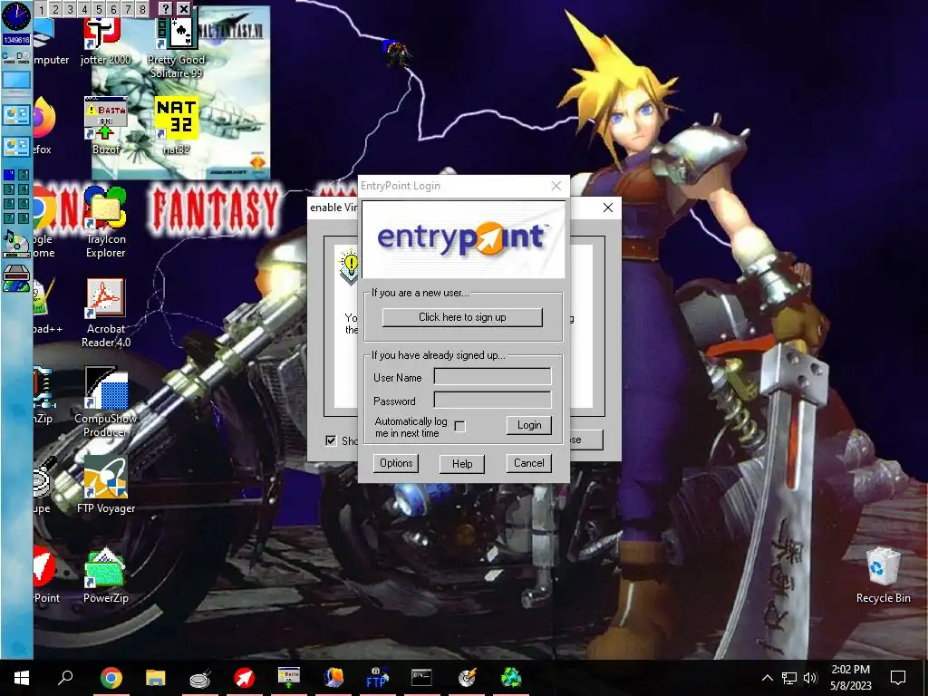Open the EntryPoint red arrow taskbar icon
The height and width of the screenshot is (696, 928).
click(x=244, y=678)
